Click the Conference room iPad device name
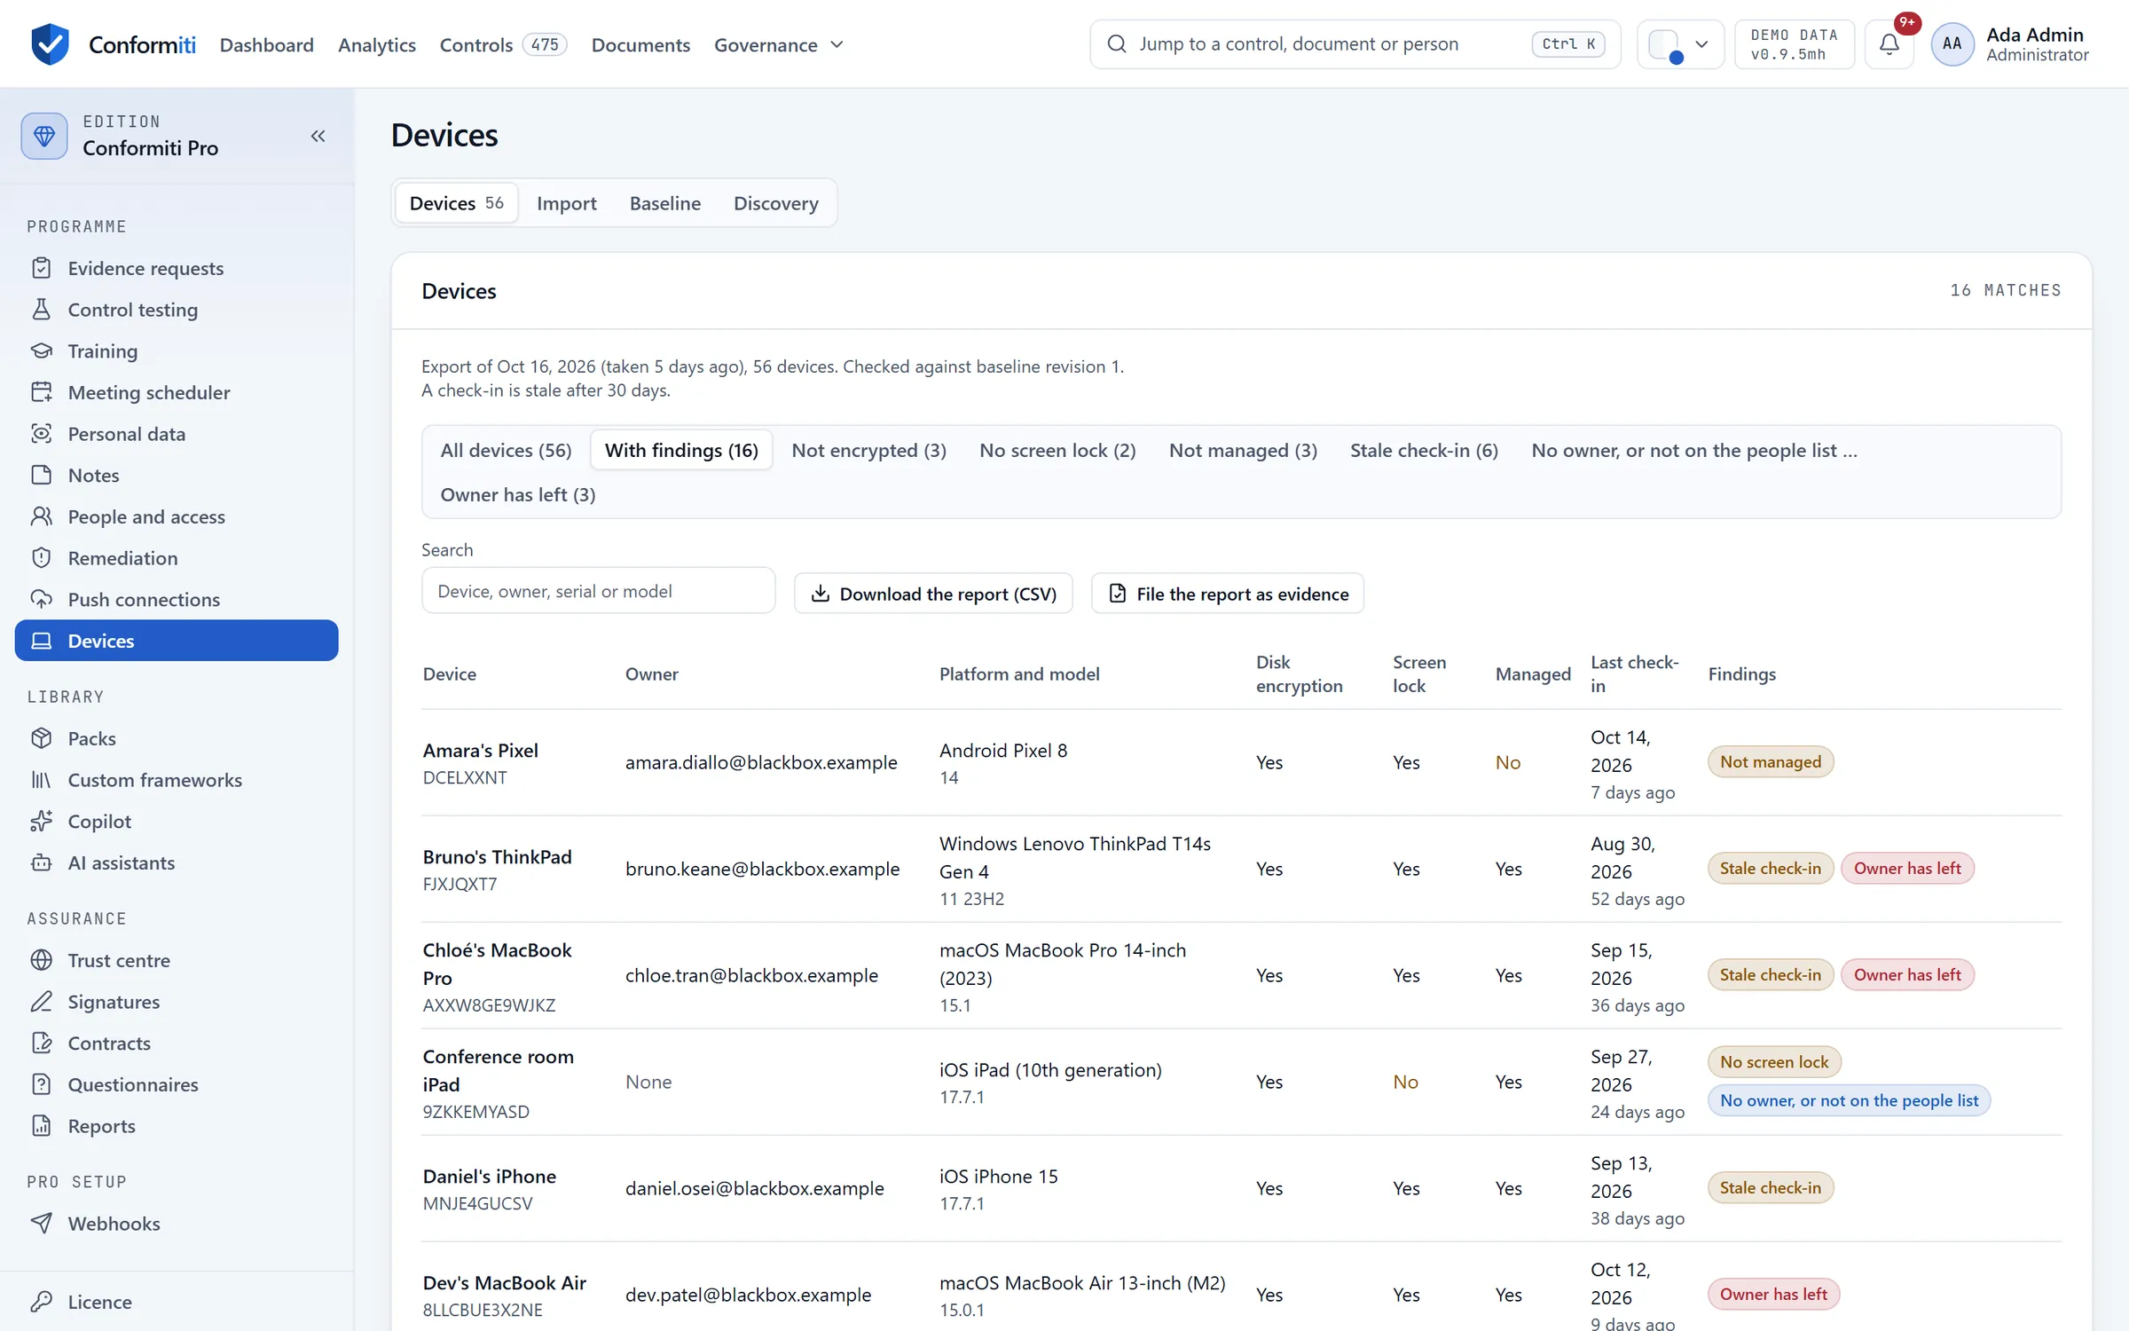Viewport: 2129px width, 1331px height. [x=498, y=1070]
